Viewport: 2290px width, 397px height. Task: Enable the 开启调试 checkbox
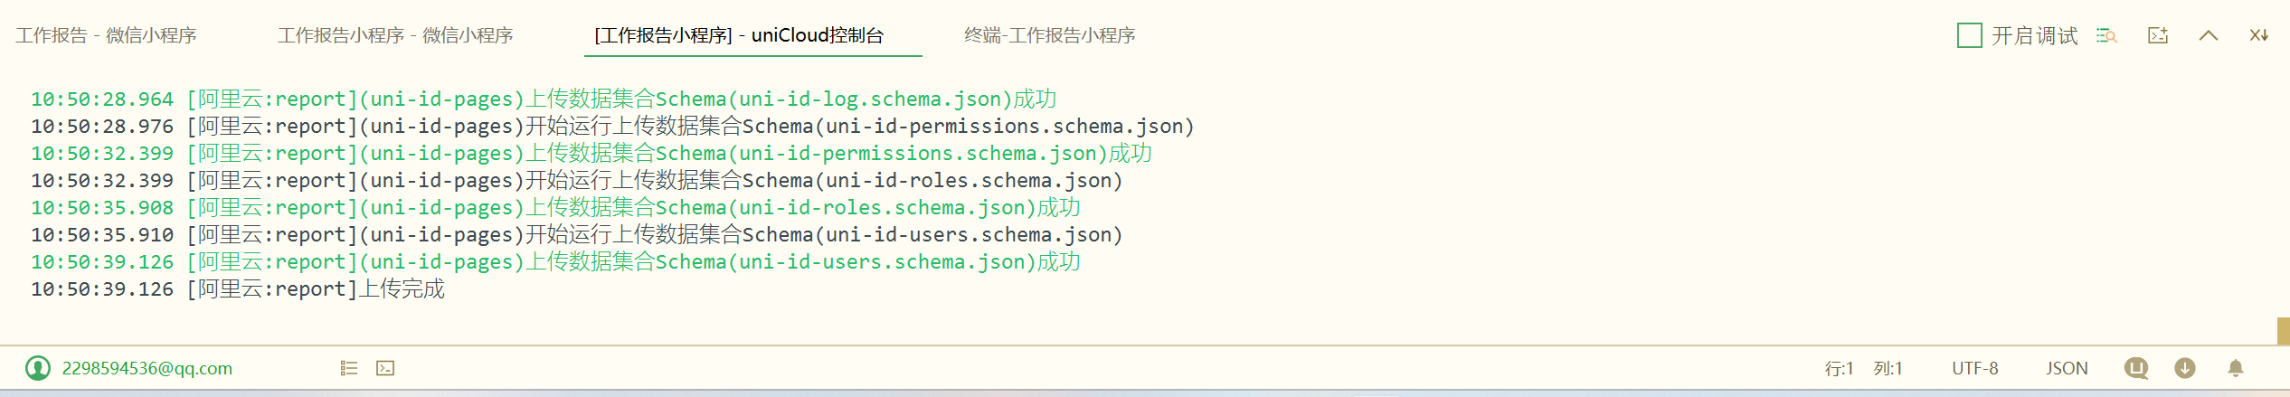pyautogui.click(x=1969, y=35)
